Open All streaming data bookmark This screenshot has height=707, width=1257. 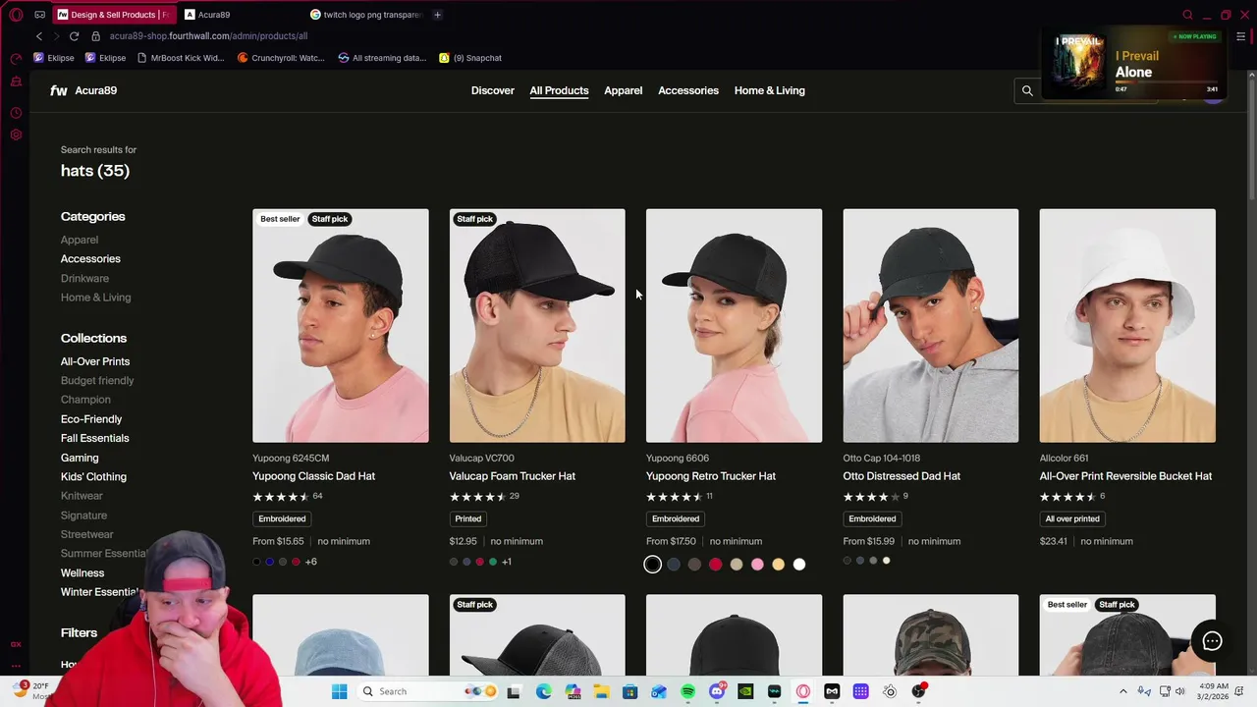pyautogui.click(x=382, y=58)
